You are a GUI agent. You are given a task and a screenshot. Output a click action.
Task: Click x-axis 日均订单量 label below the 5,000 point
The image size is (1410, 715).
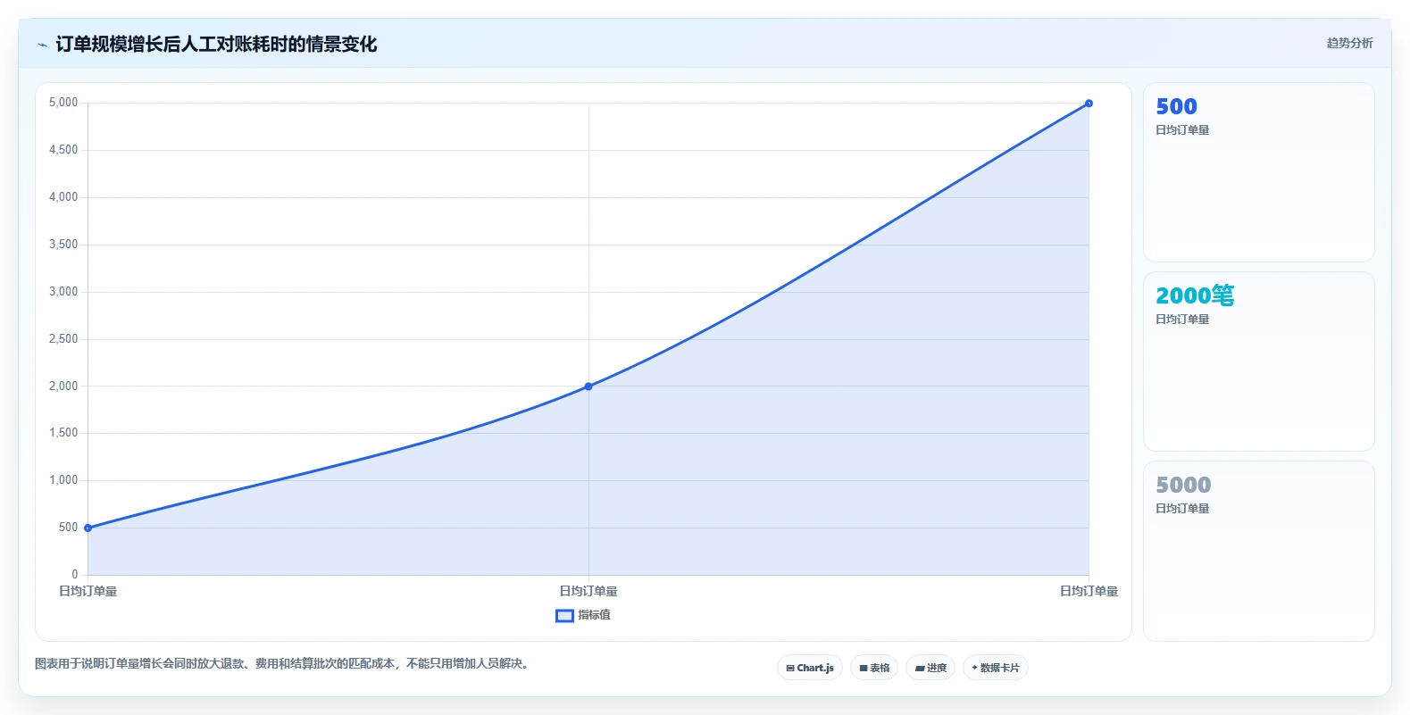tap(1089, 591)
